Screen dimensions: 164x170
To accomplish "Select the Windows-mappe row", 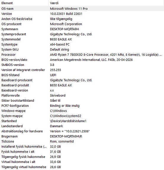I will 82,111.
